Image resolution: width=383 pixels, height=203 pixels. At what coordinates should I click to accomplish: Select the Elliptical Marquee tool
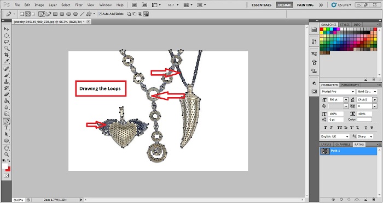(x=7, y=35)
